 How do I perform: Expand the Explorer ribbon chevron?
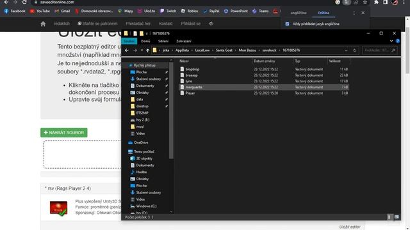pyautogui.click(x=391, y=41)
